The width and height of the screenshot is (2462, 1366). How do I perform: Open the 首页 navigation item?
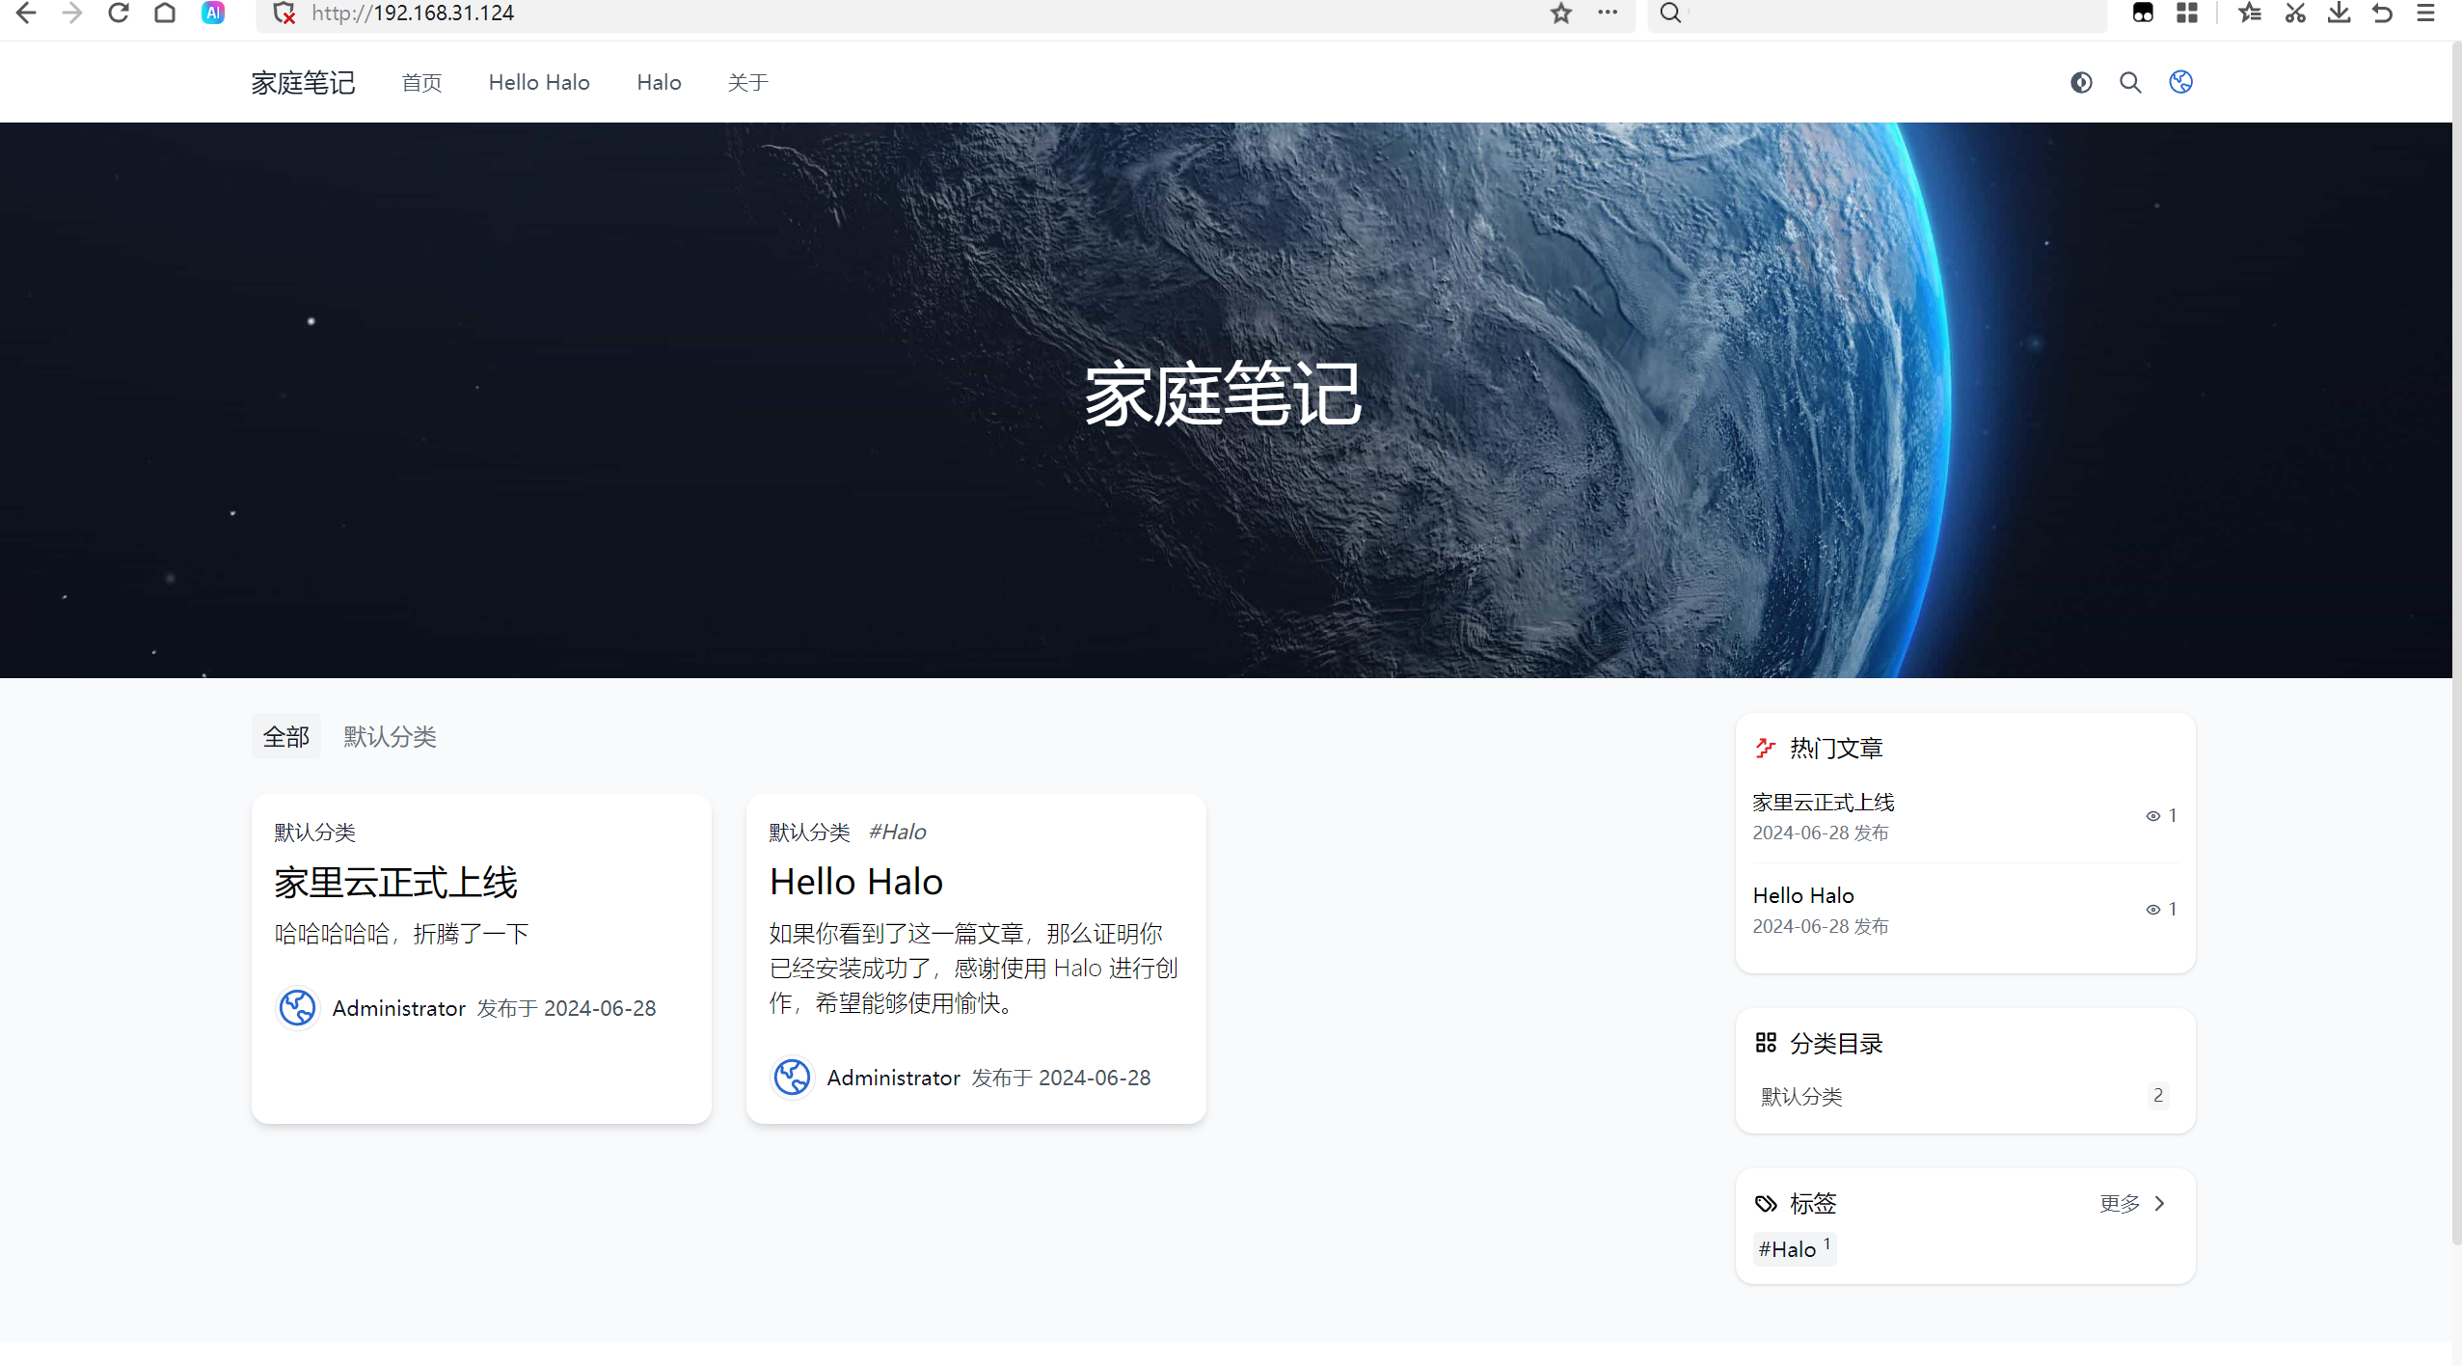click(x=421, y=83)
